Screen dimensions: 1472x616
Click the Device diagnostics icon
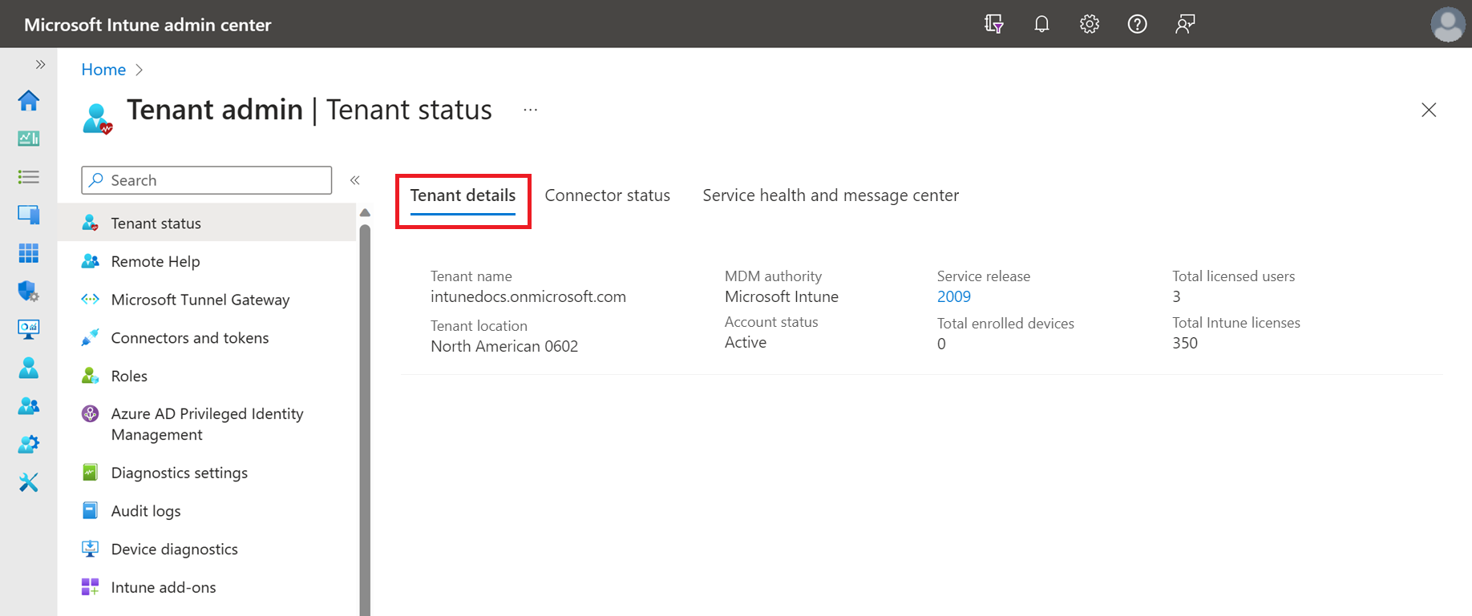point(91,549)
